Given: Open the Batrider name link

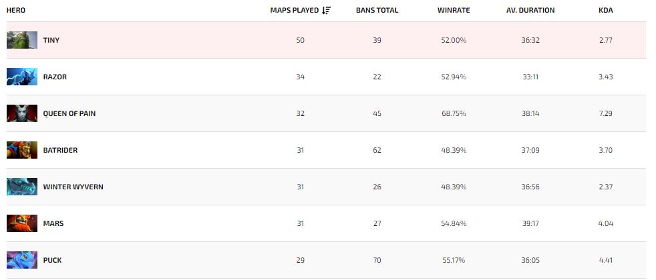Looking at the screenshot, I should click(60, 150).
